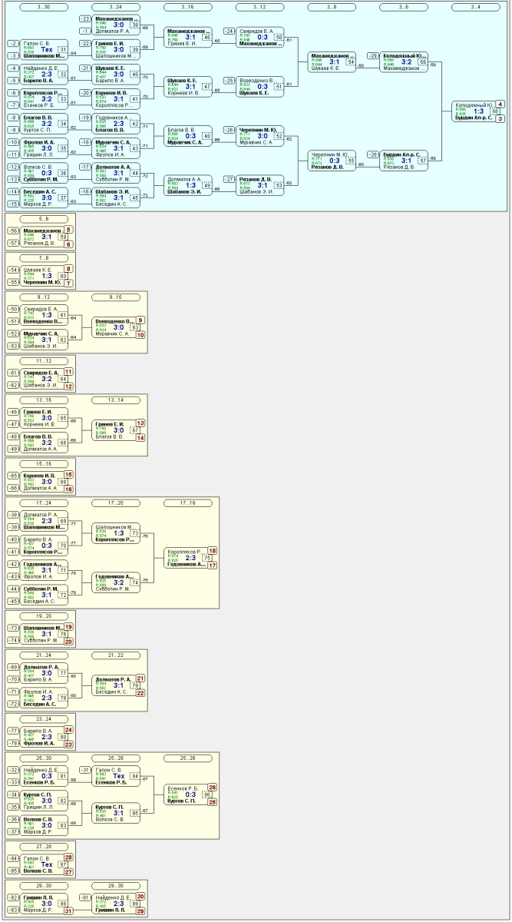
Task: Open match number 58 box in final
Action: pos(496,111)
